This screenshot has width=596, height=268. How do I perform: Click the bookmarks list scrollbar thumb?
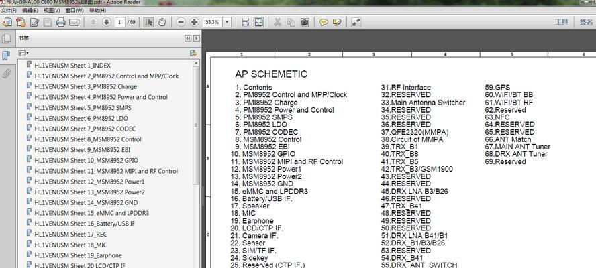[x=196, y=126]
